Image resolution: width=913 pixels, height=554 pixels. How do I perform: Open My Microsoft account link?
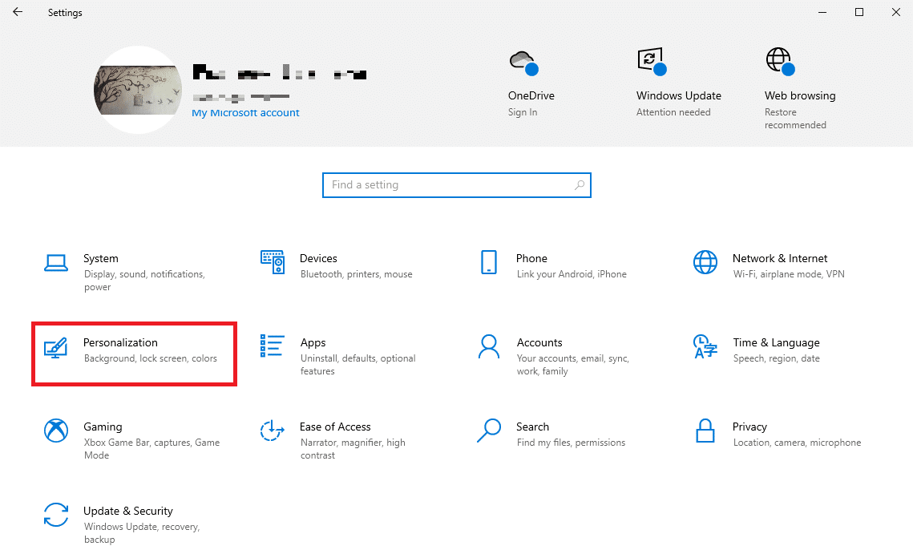(x=245, y=113)
